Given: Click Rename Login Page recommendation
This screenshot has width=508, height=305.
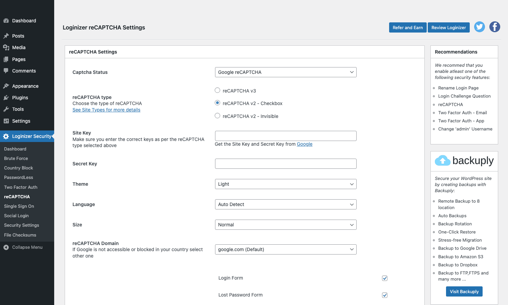Looking at the screenshot, I should [458, 88].
